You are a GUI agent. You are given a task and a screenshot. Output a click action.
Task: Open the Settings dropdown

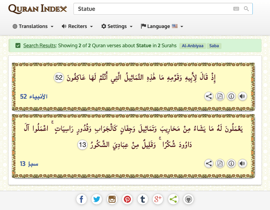(x=117, y=26)
